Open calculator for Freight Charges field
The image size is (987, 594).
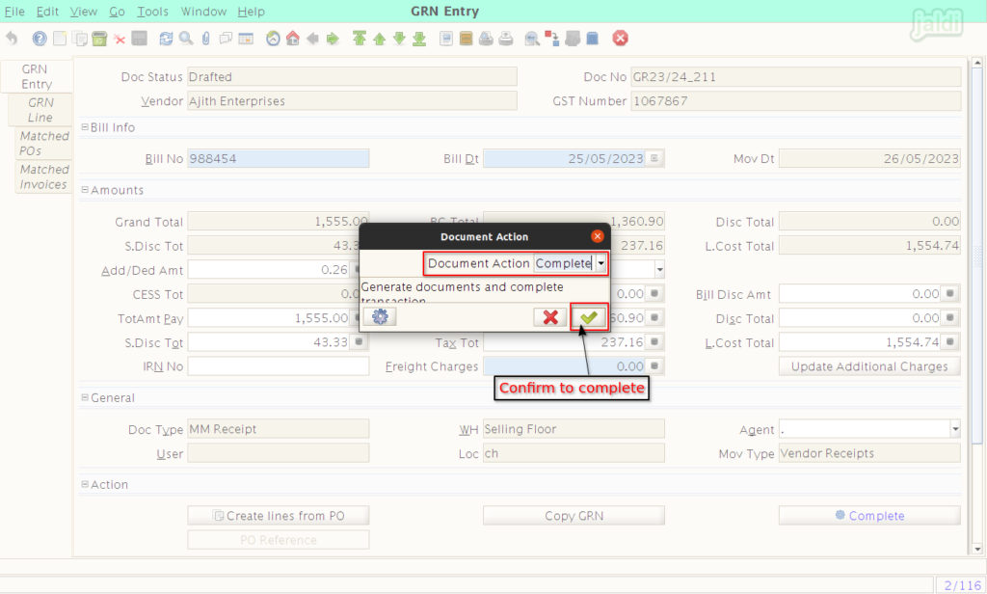point(654,366)
